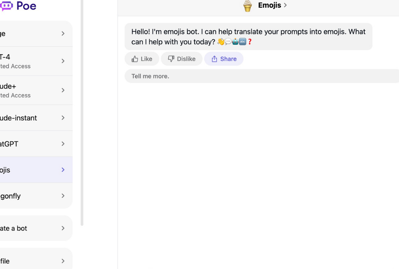This screenshot has width=399, height=269.
Task: Click the Emojis title in chat header
Action: [269, 5]
